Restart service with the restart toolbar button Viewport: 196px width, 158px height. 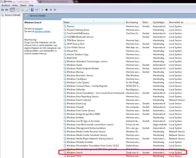[55, 10]
